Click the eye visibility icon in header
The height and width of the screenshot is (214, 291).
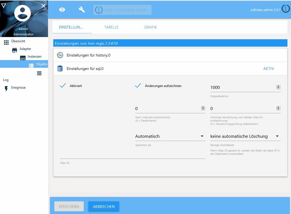[62, 10]
